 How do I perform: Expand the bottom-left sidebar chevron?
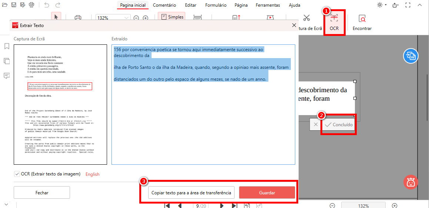click(7, 204)
